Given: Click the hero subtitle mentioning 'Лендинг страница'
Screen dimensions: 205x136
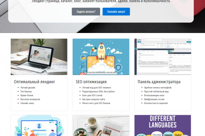Looking at the screenshot, I should click(x=101, y=1).
